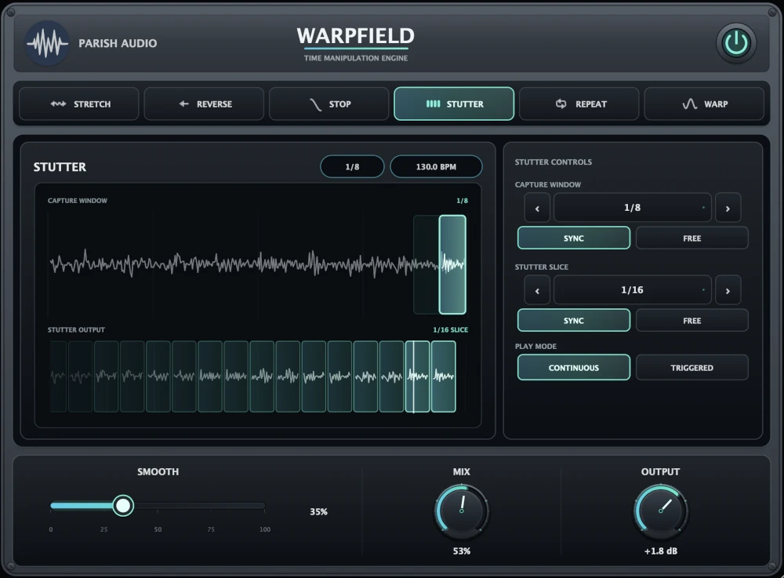784x578 pixels.
Task: Step Capture Window to previous value
Action: (x=537, y=208)
